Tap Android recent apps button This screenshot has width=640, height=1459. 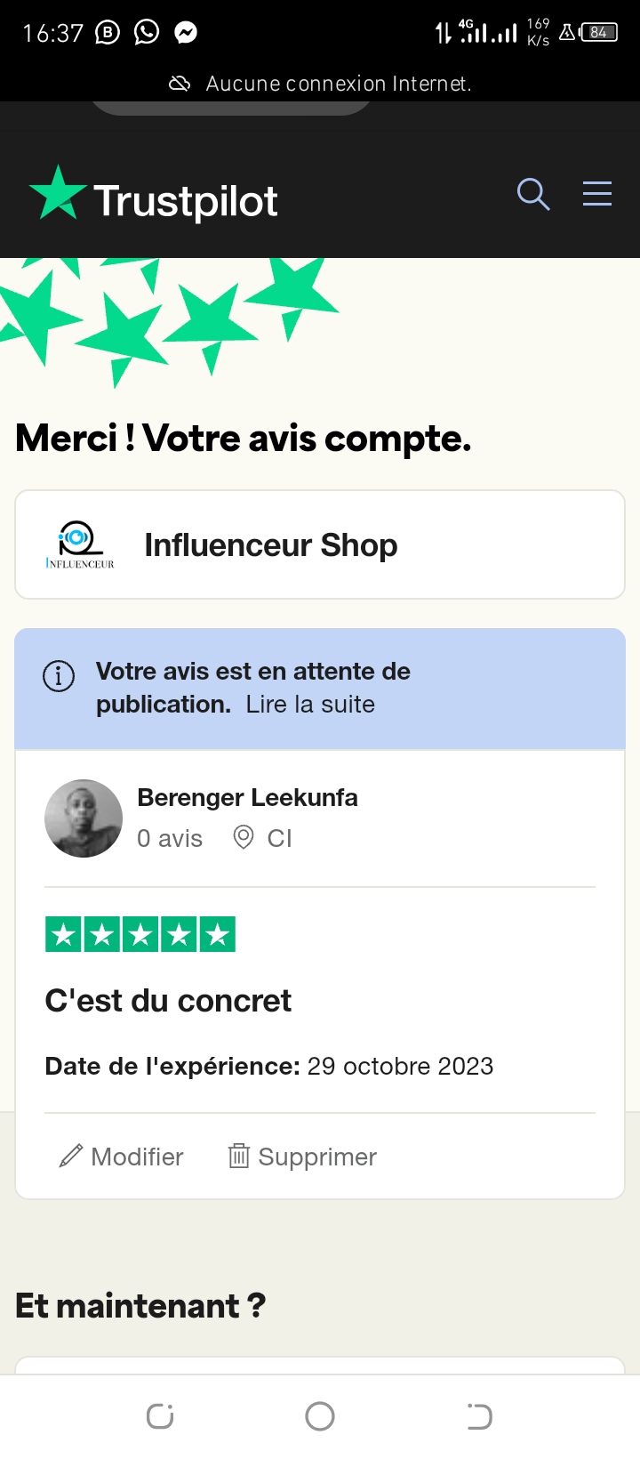pyautogui.click(x=160, y=1415)
